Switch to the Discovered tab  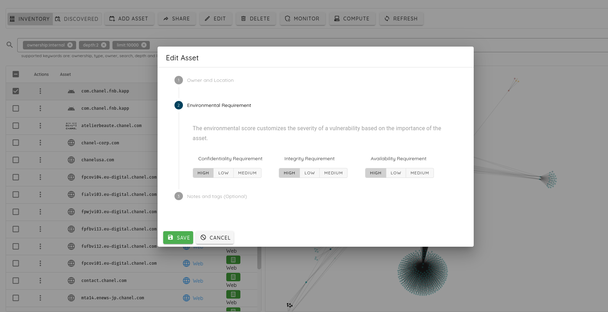tap(77, 19)
